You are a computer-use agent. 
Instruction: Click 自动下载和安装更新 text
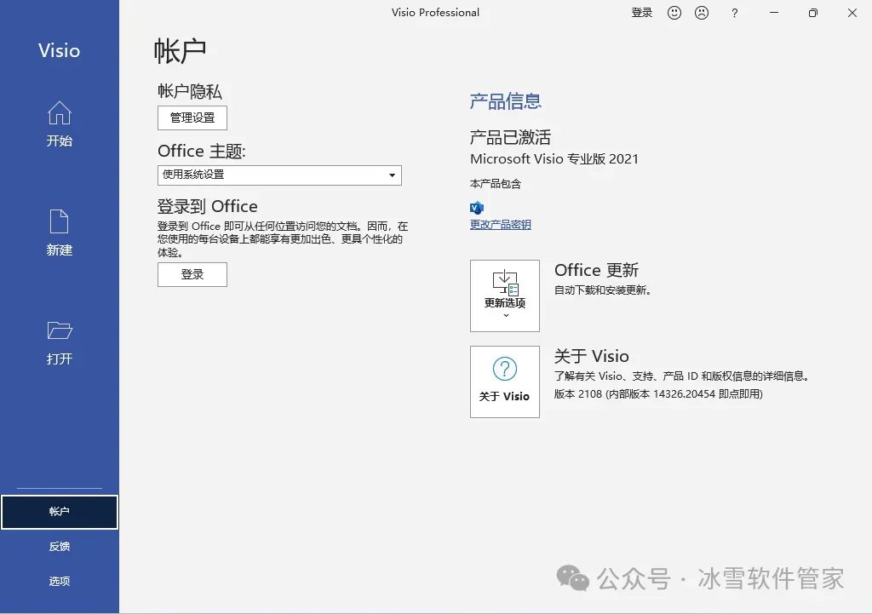(603, 290)
